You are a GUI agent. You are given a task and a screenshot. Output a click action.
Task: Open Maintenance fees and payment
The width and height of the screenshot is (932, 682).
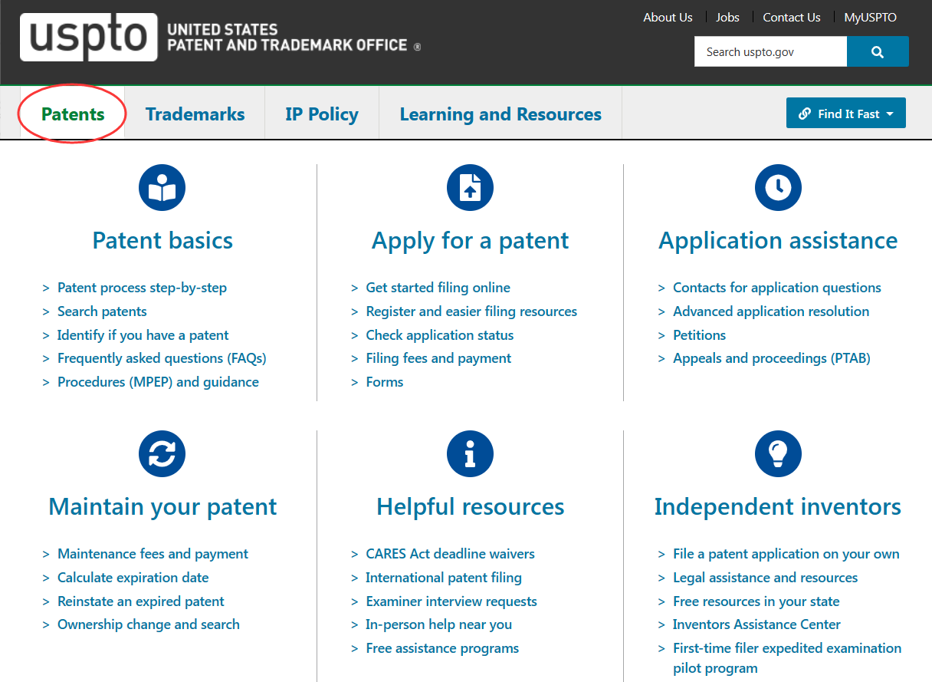click(153, 554)
